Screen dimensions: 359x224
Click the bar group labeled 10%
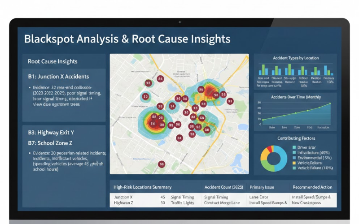pyautogui.click(x=328, y=70)
